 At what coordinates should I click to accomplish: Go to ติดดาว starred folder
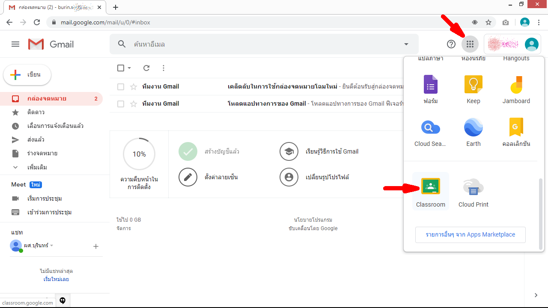(x=36, y=113)
